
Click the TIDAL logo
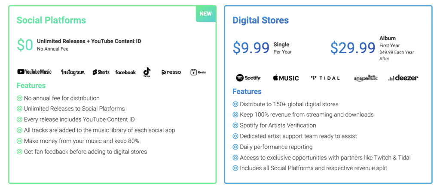pos(325,78)
